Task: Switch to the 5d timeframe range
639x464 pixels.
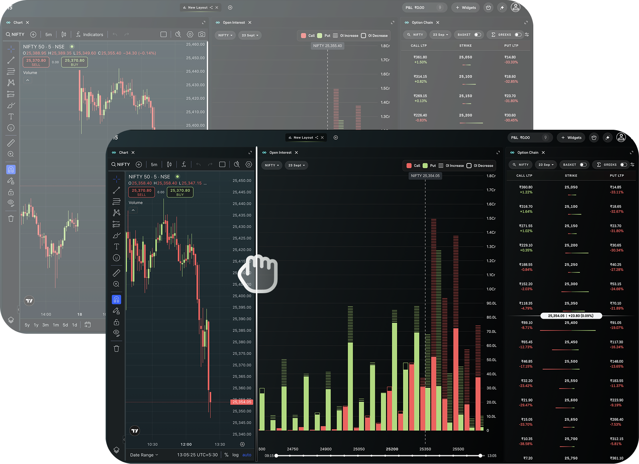Action: [x=65, y=325]
